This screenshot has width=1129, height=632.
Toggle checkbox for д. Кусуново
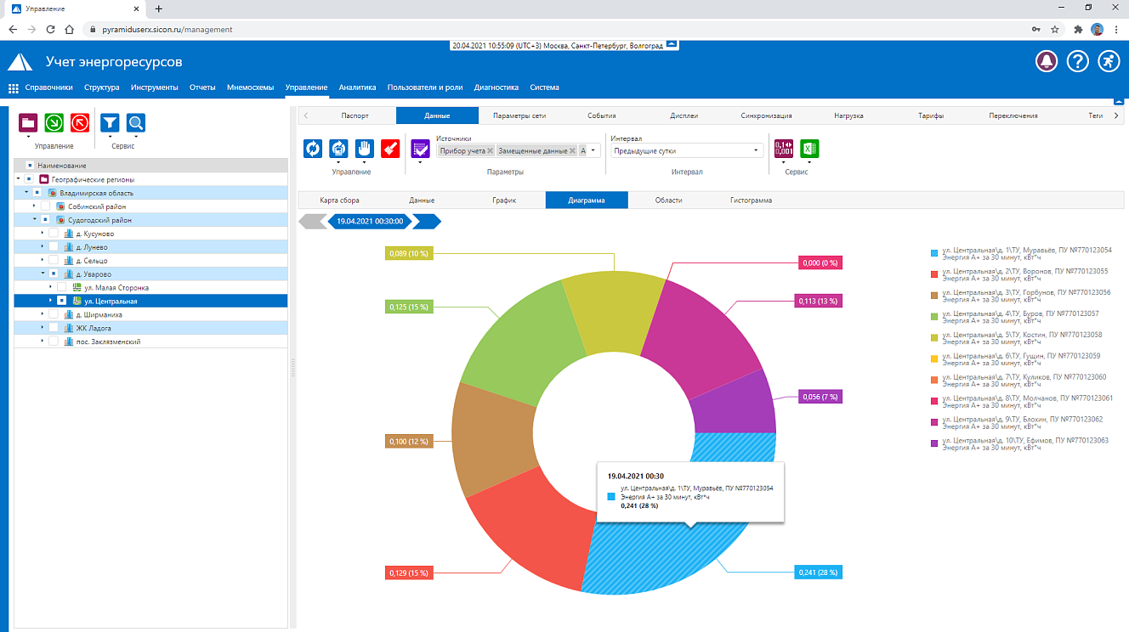(x=54, y=234)
